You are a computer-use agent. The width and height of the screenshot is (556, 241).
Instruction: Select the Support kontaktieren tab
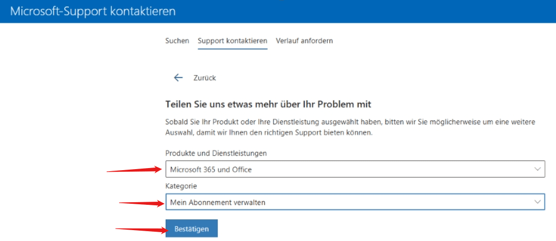pos(232,41)
